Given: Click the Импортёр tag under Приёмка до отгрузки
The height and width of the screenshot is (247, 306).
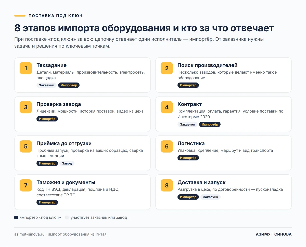Looking at the screenshot, I should click(x=47, y=163).
